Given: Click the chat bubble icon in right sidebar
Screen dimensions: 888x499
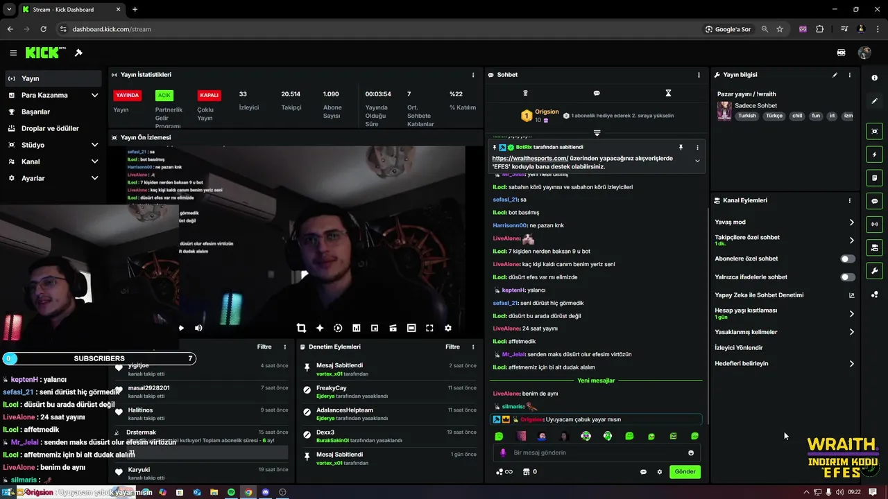Looking at the screenshot, I should (x=875, y=201).
